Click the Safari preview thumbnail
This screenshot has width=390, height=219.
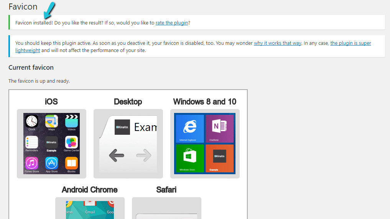tap(166, 208)
